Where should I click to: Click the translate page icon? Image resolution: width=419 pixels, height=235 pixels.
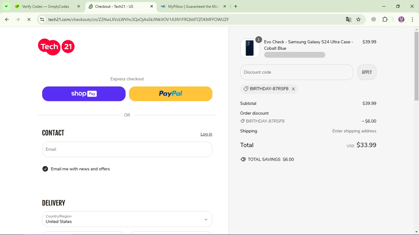[x=348, y=20]
